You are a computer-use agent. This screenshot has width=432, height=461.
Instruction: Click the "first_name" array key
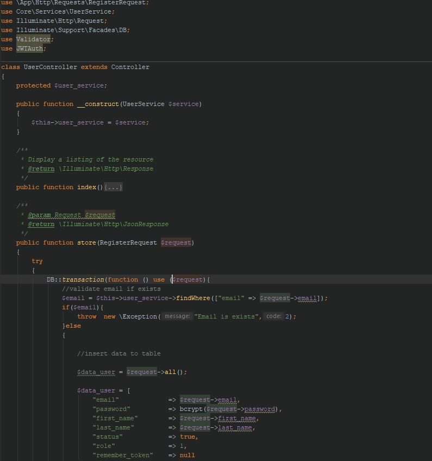115,419
